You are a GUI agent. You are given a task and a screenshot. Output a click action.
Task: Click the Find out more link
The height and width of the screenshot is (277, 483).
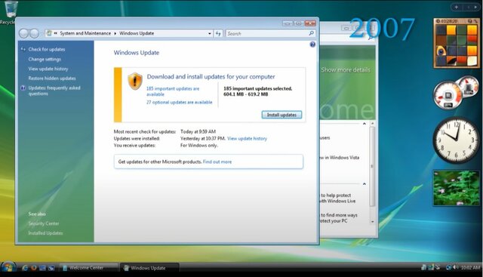pos(217,162)
